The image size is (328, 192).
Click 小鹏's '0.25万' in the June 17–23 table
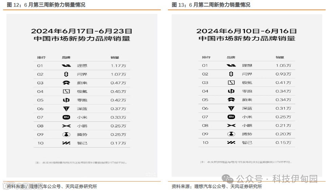click(118, 126)
